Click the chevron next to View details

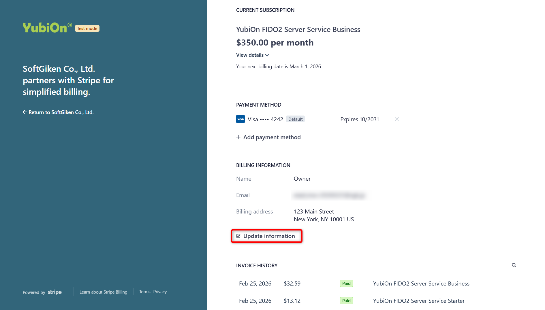tap(267, 55)
